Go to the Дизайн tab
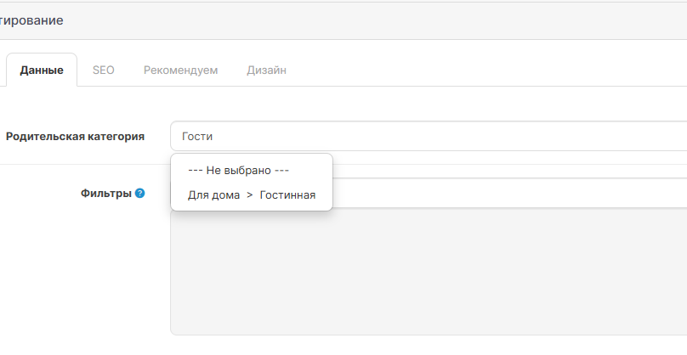This screenshot has height=355, width=687. 266,70
